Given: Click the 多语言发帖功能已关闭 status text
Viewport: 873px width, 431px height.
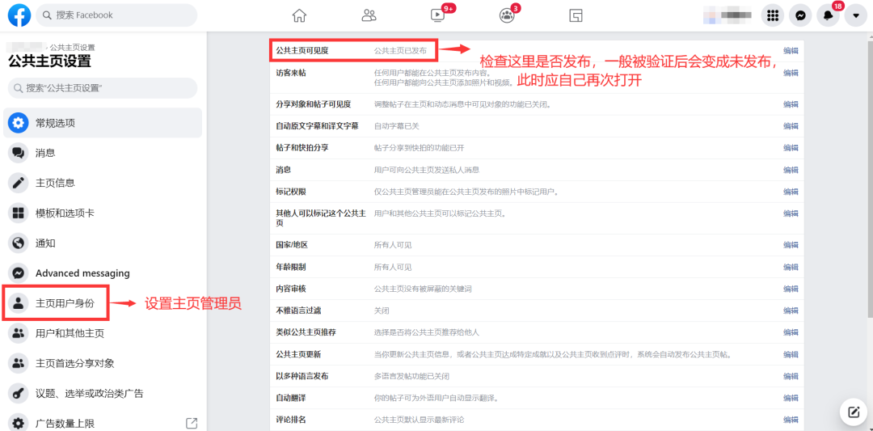Looking at the screenshot, I should click(411, 377).
